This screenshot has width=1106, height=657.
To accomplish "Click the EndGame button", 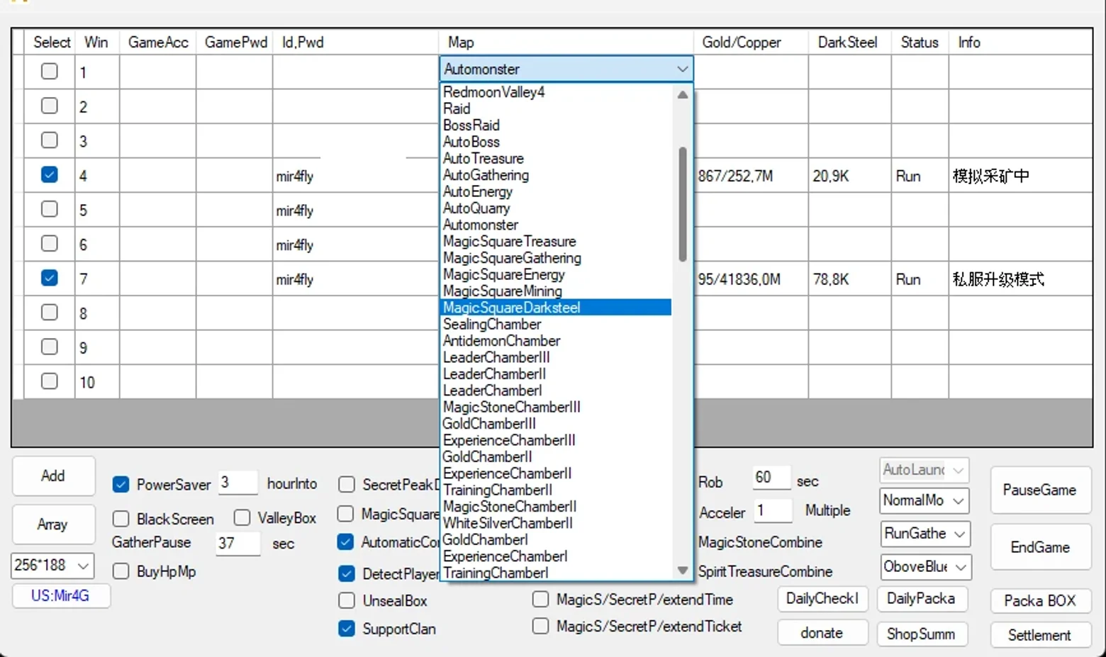I will (x=1040, y=547).
